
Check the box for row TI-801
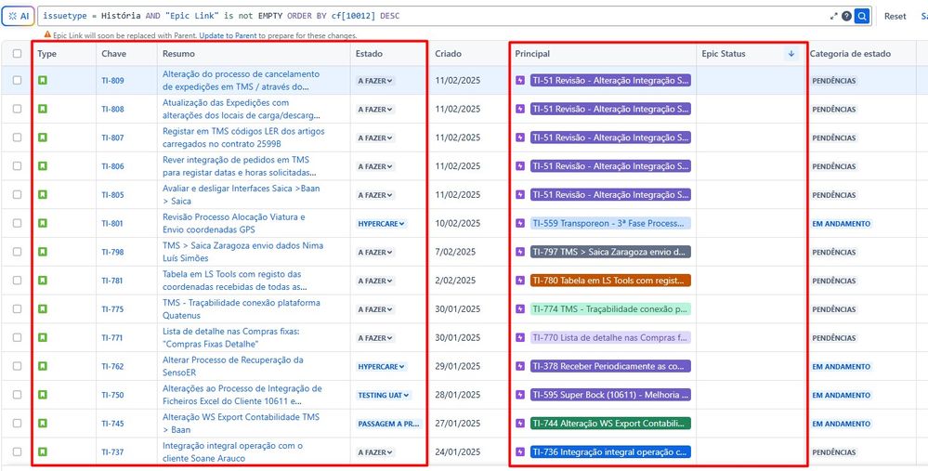(17, 223)
